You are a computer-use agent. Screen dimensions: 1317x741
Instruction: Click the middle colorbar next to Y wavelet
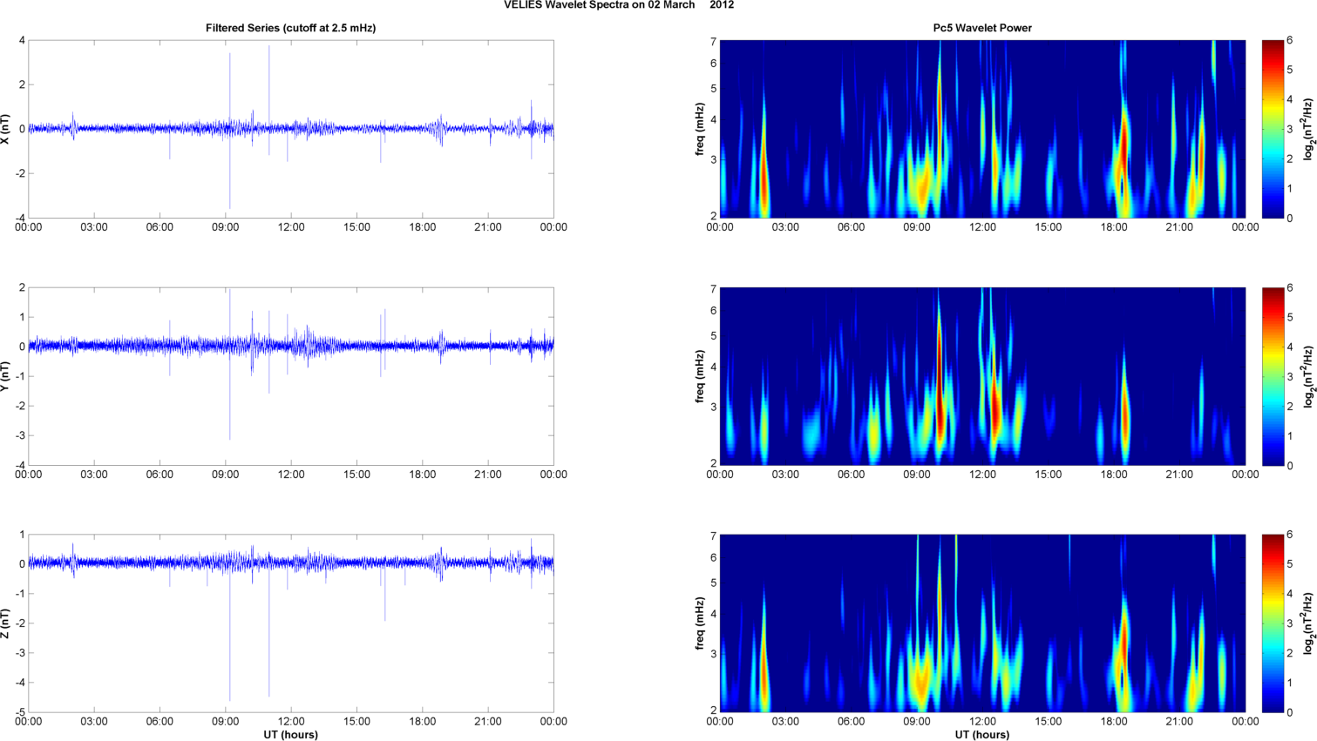[x=1273, y=376]
